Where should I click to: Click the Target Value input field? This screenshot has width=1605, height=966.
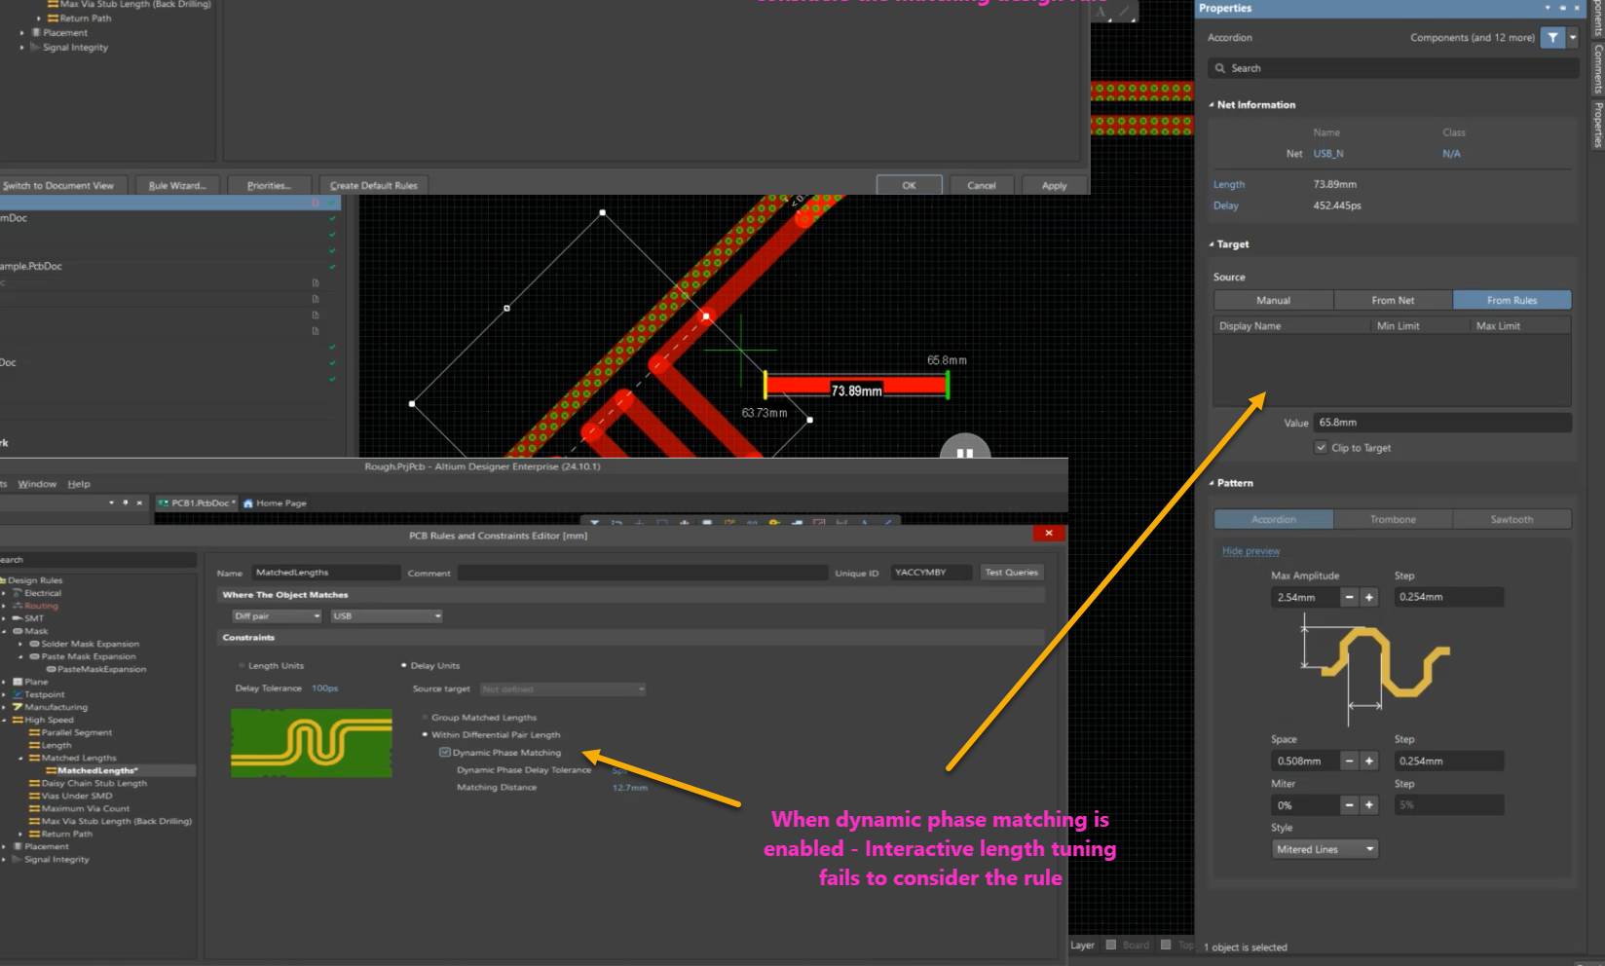click(1442, 423)
